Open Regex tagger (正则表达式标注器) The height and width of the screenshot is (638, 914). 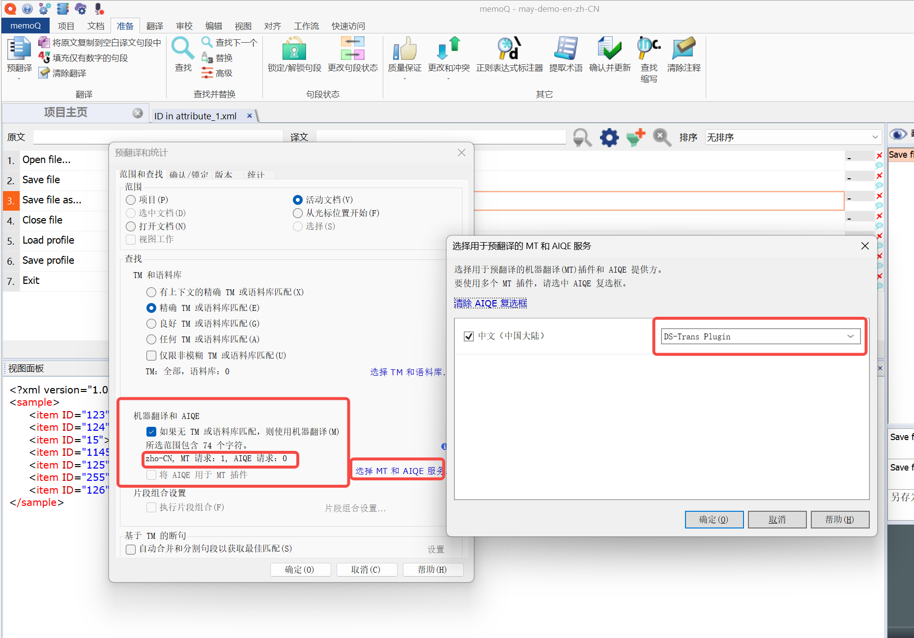point(509,55)
